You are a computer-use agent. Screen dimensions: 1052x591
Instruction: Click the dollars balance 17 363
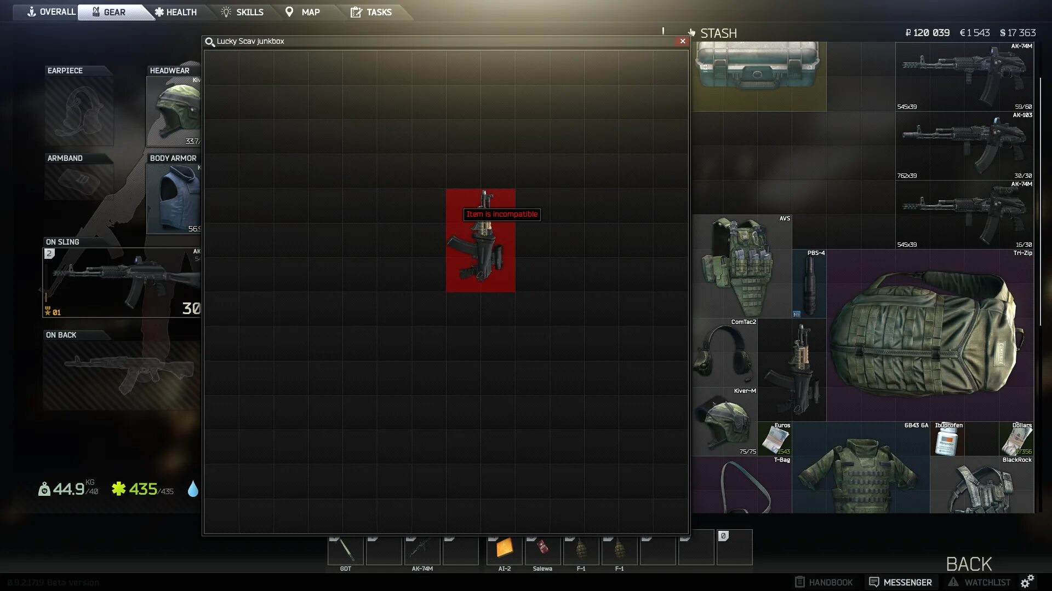[x=1018, y=33]
